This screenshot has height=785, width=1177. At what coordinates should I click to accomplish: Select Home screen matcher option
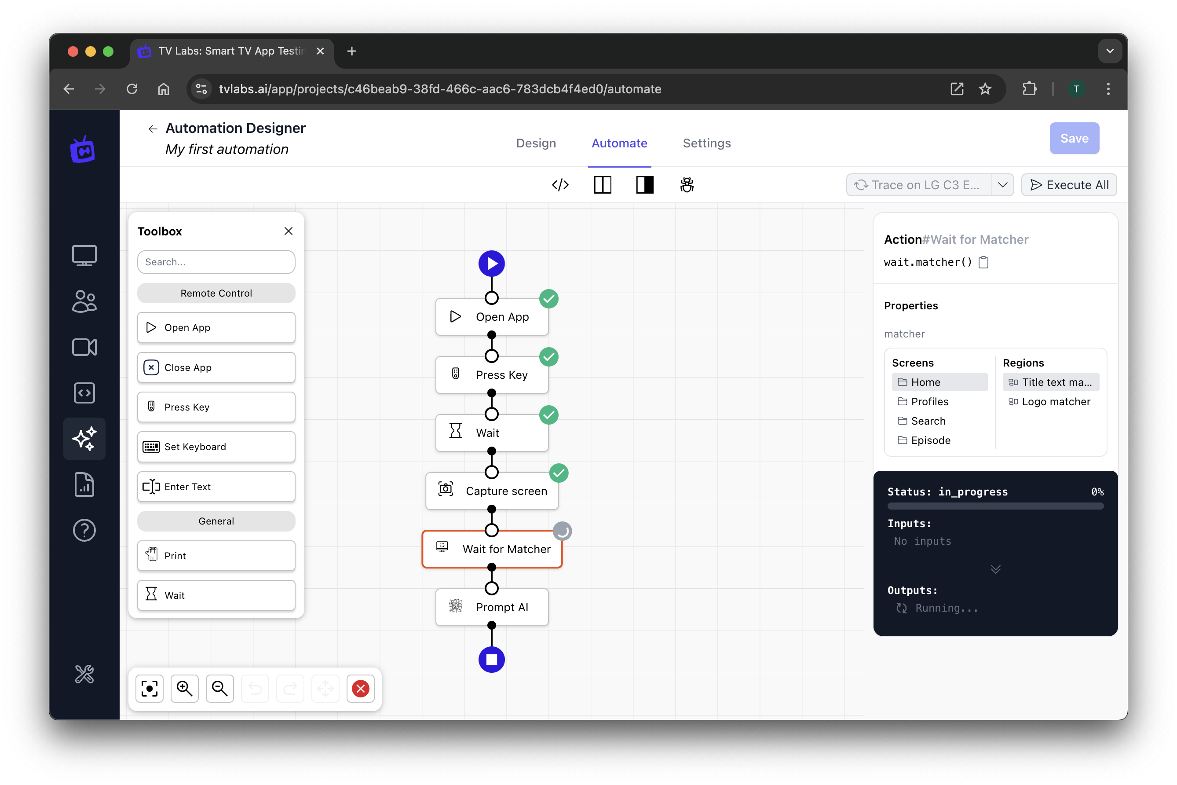925,381
